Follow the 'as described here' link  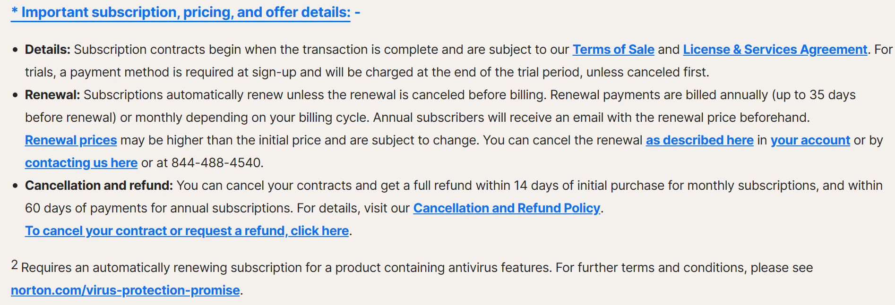point(700,140)
